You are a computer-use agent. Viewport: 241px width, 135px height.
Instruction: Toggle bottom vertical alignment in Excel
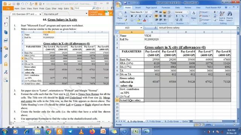[165, 12]
